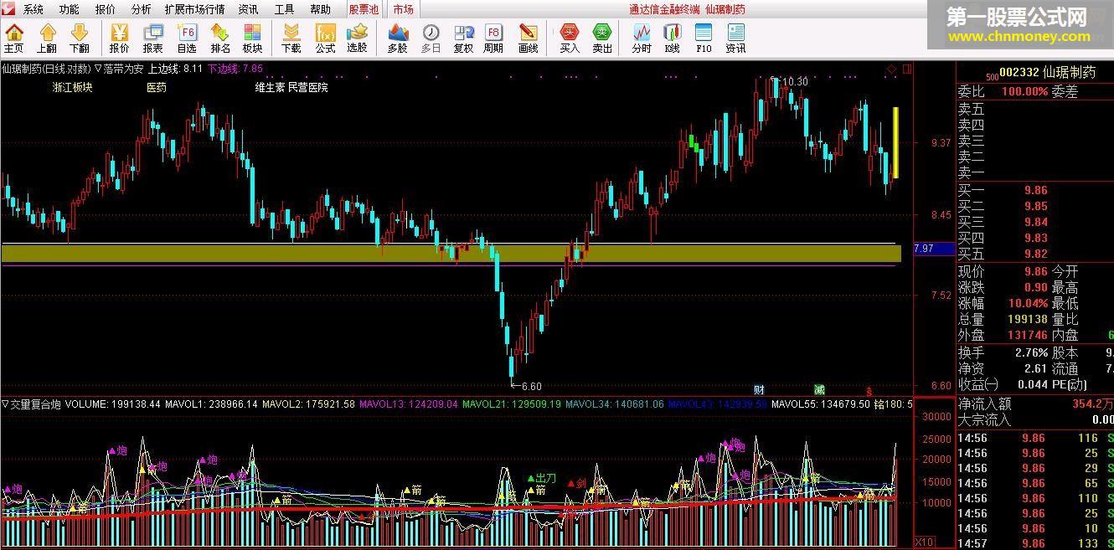The height and width of the screenshot is (550, 1114).
Task: Open the 公式 formula tool
Action: [325, 39]
